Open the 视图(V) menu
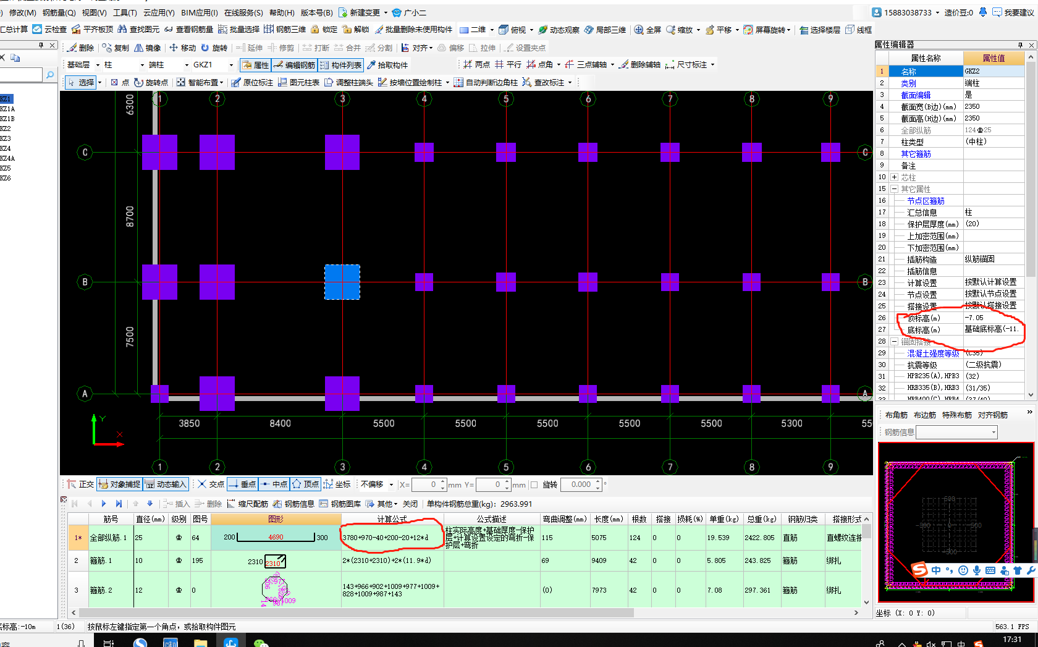Viewport: 1038px width, 647px height. [94, 12]
